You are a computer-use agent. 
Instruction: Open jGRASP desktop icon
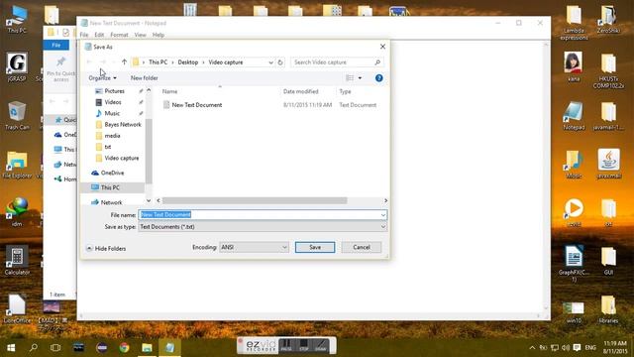[x=17, y=66]
